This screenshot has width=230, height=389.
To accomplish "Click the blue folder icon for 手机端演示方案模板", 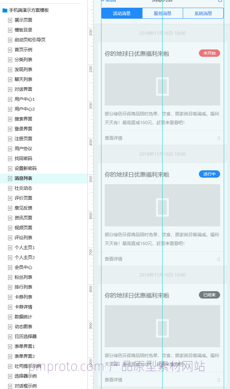I will [x=5, y=10].
